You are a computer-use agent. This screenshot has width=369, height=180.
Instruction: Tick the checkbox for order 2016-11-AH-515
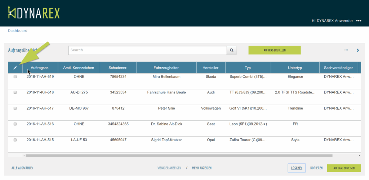coord(15,140)
